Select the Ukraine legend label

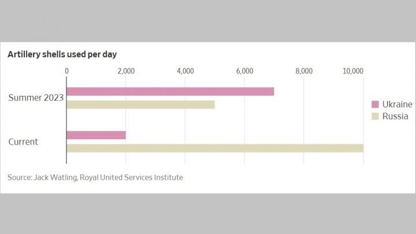pos(397,104)
